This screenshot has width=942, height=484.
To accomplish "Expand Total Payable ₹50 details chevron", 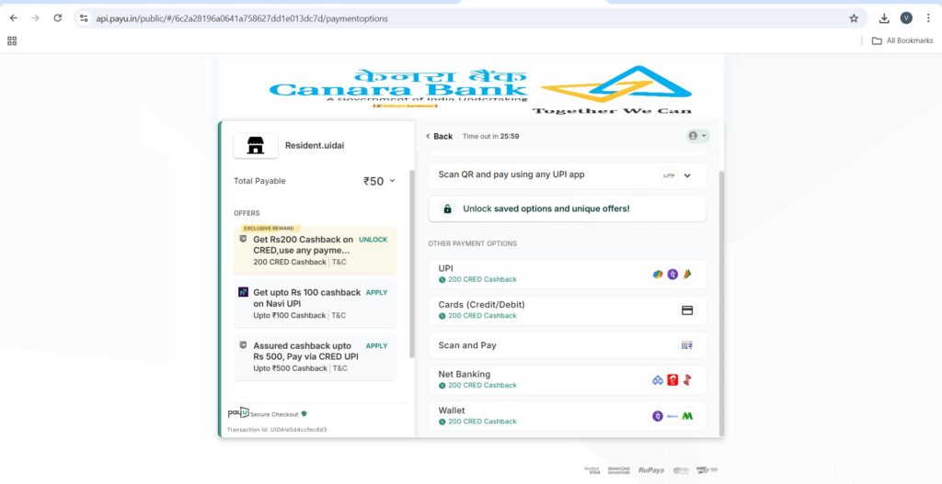I will point(392,181).
